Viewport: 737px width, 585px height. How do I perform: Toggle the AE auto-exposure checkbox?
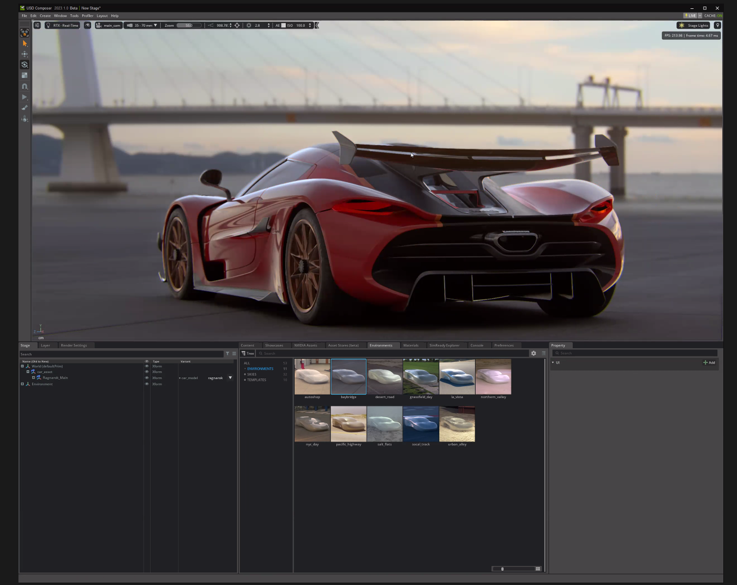(283, 25)
